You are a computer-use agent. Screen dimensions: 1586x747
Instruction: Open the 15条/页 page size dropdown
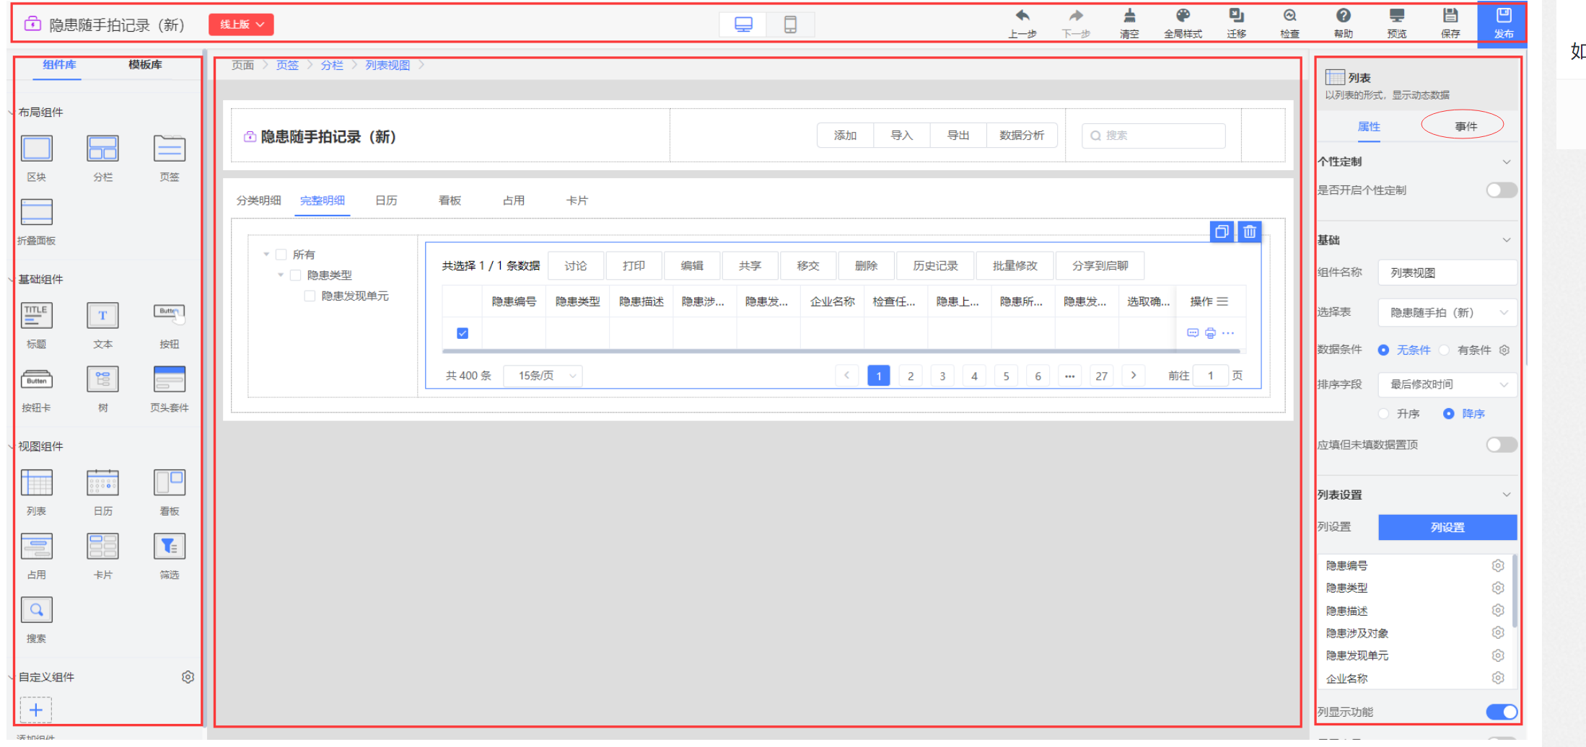click(542, 376)
